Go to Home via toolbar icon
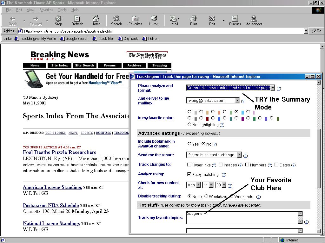Screen dimensions: 325x243 click(x=96, y=21)
